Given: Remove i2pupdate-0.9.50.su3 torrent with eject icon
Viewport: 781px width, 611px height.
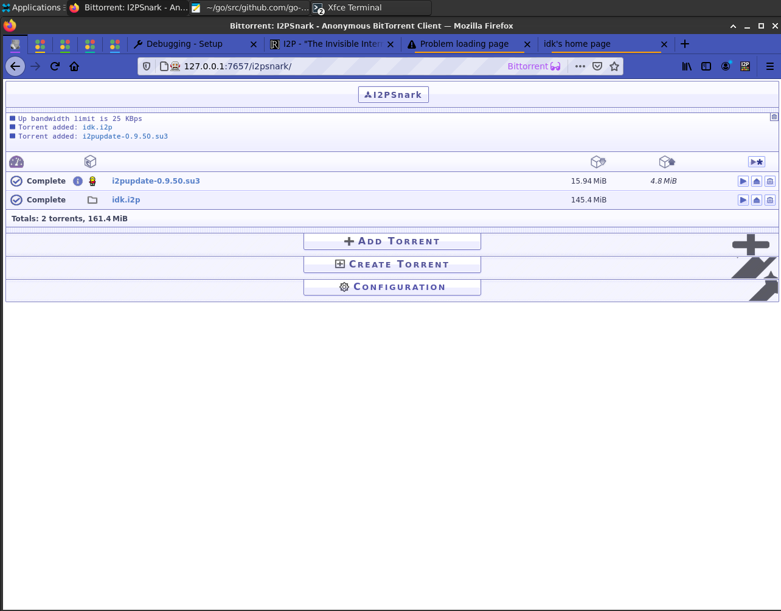Looking at the screenshot, I should pos(757,181).
